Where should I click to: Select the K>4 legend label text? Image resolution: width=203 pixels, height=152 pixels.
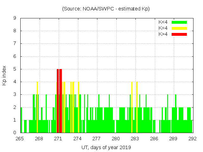pos(163,34)
